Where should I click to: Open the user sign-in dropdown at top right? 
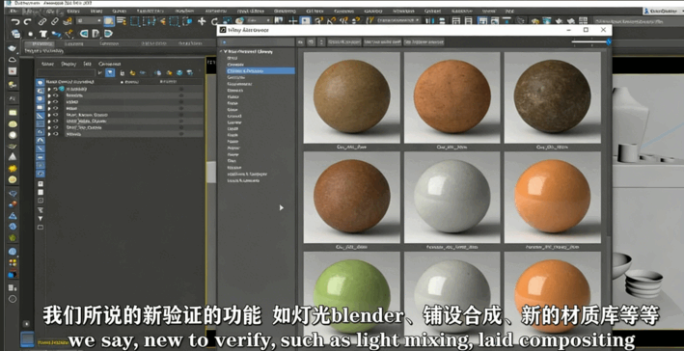pyautogui.click(x=664, y=12)
